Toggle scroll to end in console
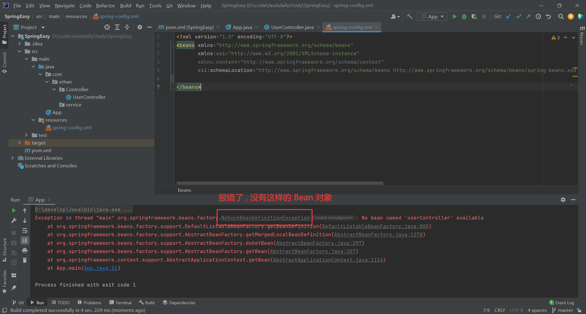Image resolution: width=586 pixels, height=314 pixels. 25,241
